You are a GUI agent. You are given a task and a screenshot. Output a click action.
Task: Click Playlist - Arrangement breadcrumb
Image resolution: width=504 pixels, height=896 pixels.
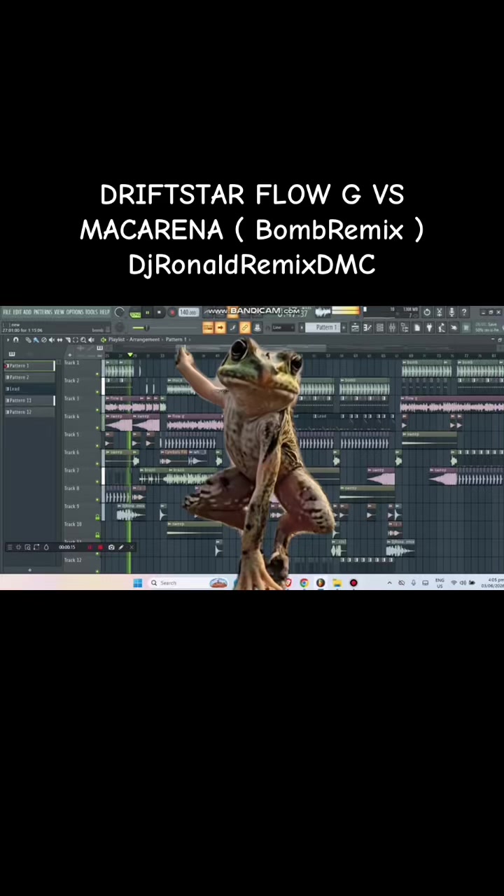pos(134,339)
